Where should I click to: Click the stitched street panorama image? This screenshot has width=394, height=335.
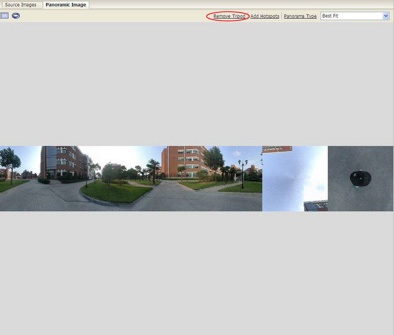[x=131, y=179]
